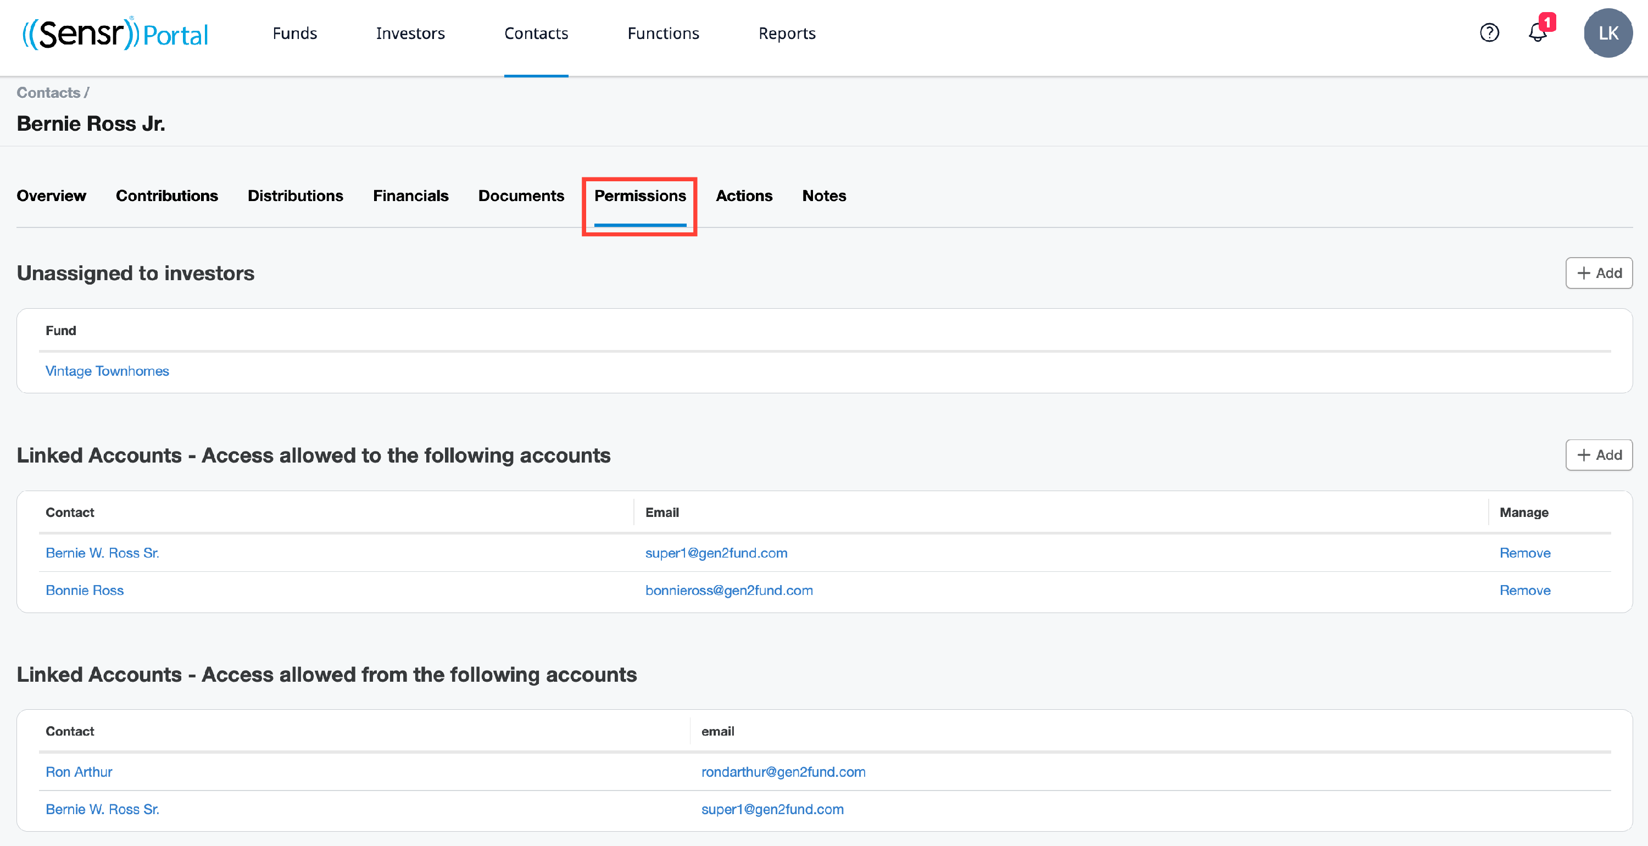The height and width of the screenshot is (846, 1648).
Task: Click the Manage column header
Action: tap(1524, 513)
